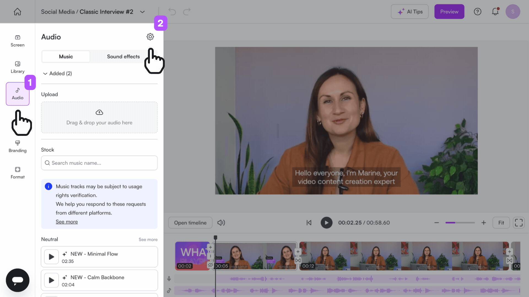Toggle the player volume speaker icon
Viewport: 529px width, 297px height.
click(x=221, y=223)
